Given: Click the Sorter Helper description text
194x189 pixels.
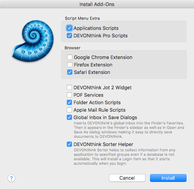Looking at the screenshot, I should coord(125,157).
